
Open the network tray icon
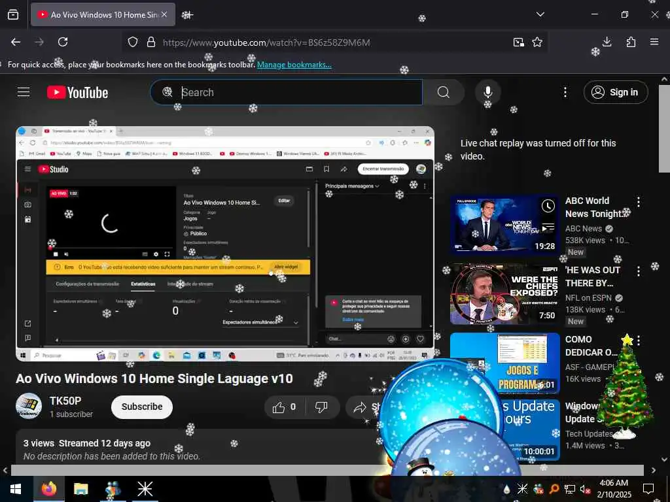coord(570,489)
